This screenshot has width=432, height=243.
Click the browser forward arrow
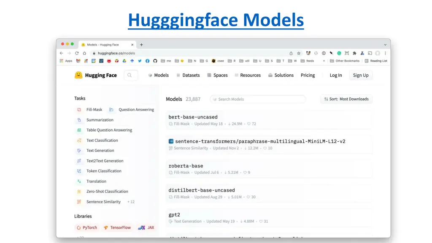tap(69, 53)
